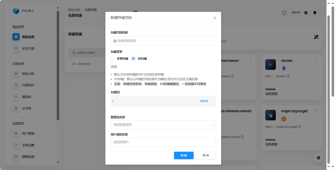Viewport: 335px width, 170px height.
Task: Click the page vertical scrollbar thumb
Action: point(333,51)
